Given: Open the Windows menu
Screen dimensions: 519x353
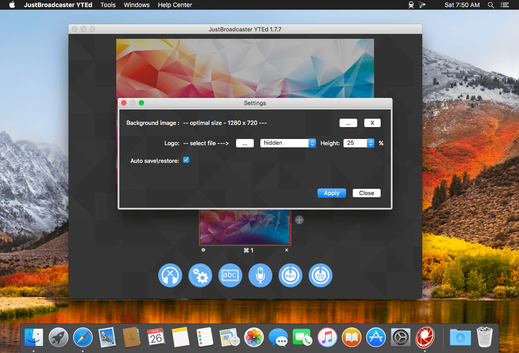Looking at the screenshot, I should (137, 5).
